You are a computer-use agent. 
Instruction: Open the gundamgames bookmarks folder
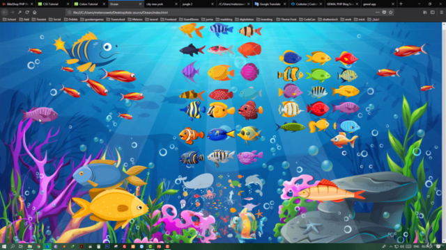coord(92,19)
